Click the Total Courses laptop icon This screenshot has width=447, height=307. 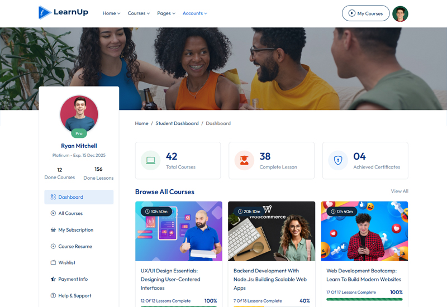pyautogui.click(x=150, y=160)
